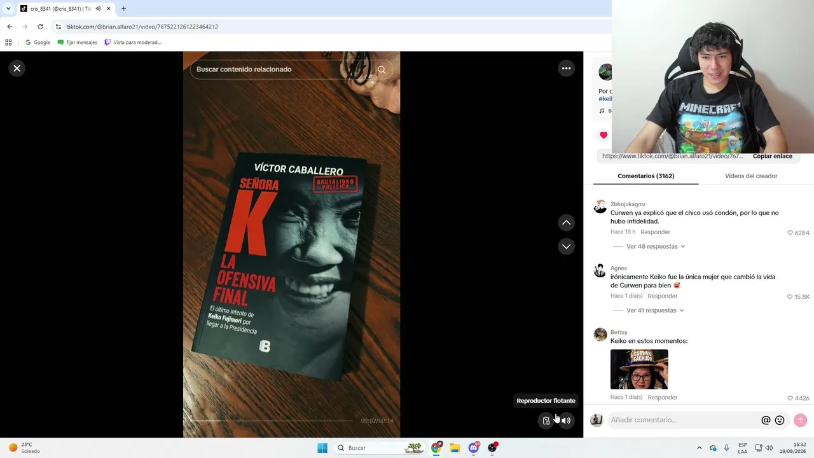Open a new browser tab
The height and width of the screenshot is (458, 814).
(x=123, y=9)
